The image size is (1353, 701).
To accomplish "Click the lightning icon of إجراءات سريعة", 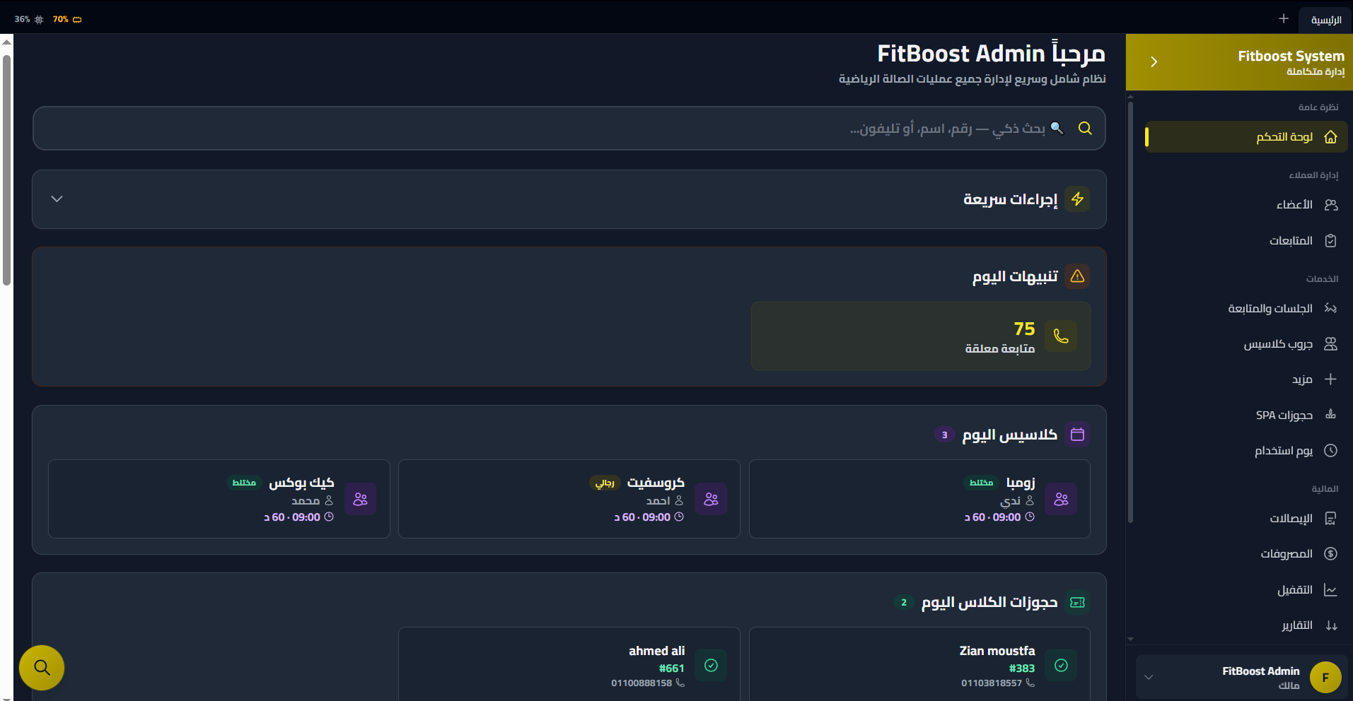I will pyautogui.click(x=1077, y=199).
